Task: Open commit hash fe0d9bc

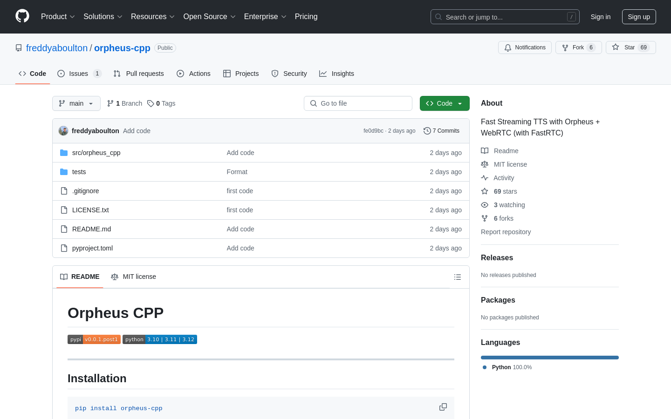Action: [373, 131]
